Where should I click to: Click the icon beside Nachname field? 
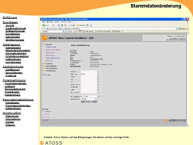click(x=98, y=74)
